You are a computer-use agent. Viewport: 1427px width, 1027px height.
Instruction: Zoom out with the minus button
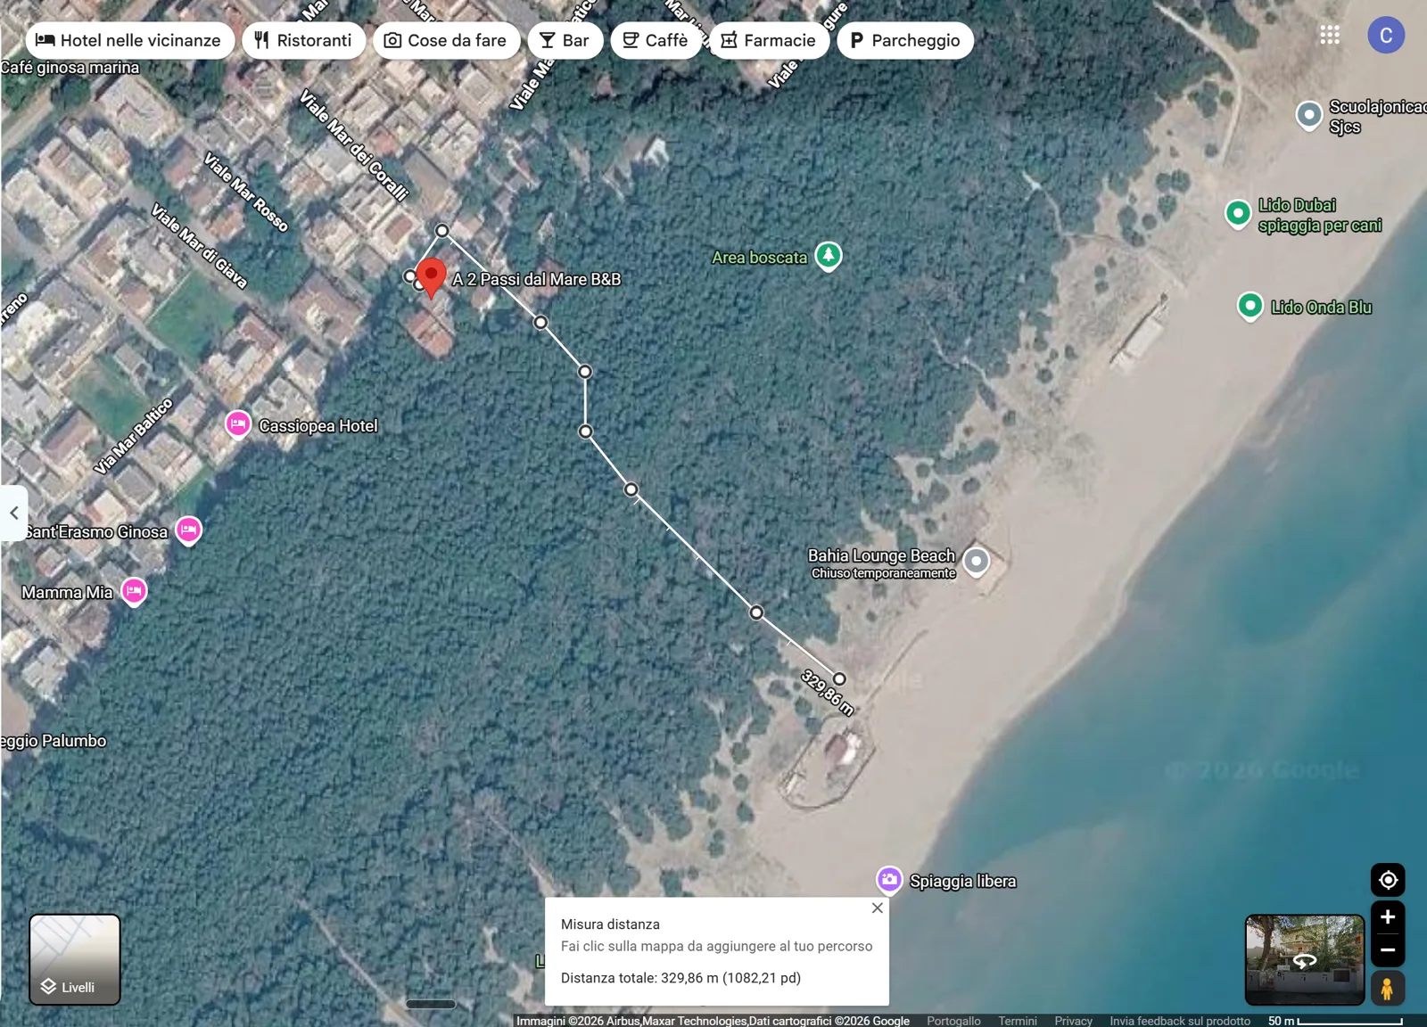tap(1388, 950)
